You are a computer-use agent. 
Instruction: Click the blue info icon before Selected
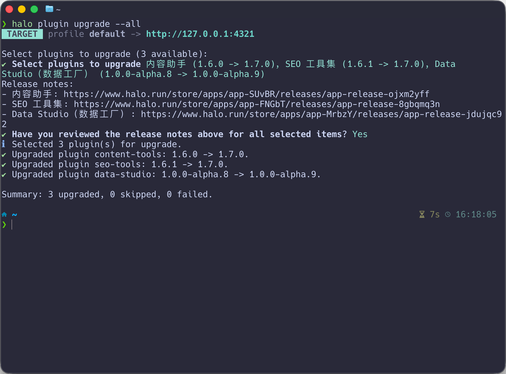tap(4, 144)
